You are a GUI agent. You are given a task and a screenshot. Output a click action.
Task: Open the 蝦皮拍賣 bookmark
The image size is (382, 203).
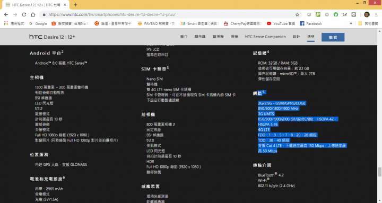70,24
